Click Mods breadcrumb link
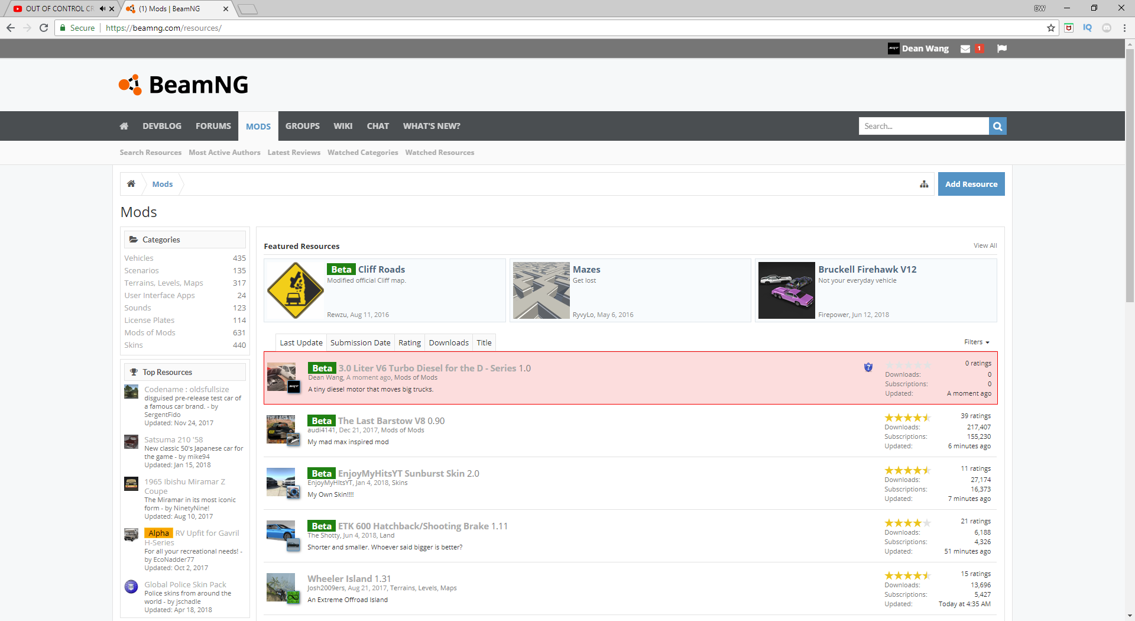The image size is (1135, 621). [163, 184]
